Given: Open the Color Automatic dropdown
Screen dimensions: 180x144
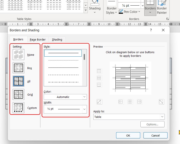Looking at the screenshot, I should click(x=65, y=97).
